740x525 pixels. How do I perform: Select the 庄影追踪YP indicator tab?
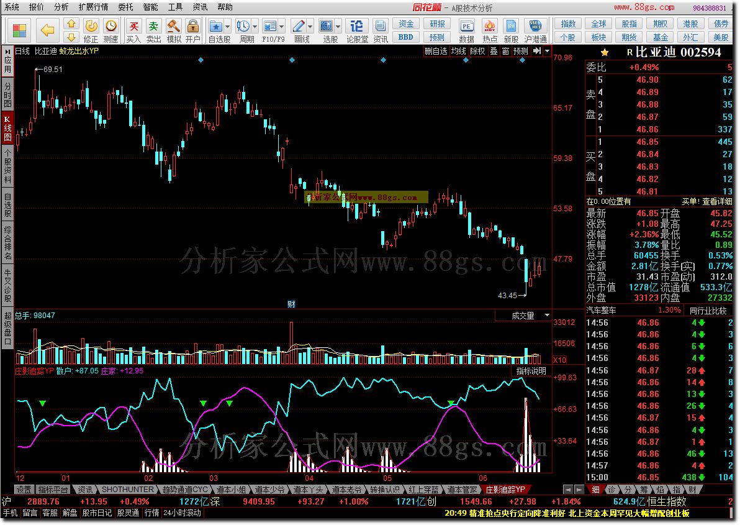(x=505, y=490)
